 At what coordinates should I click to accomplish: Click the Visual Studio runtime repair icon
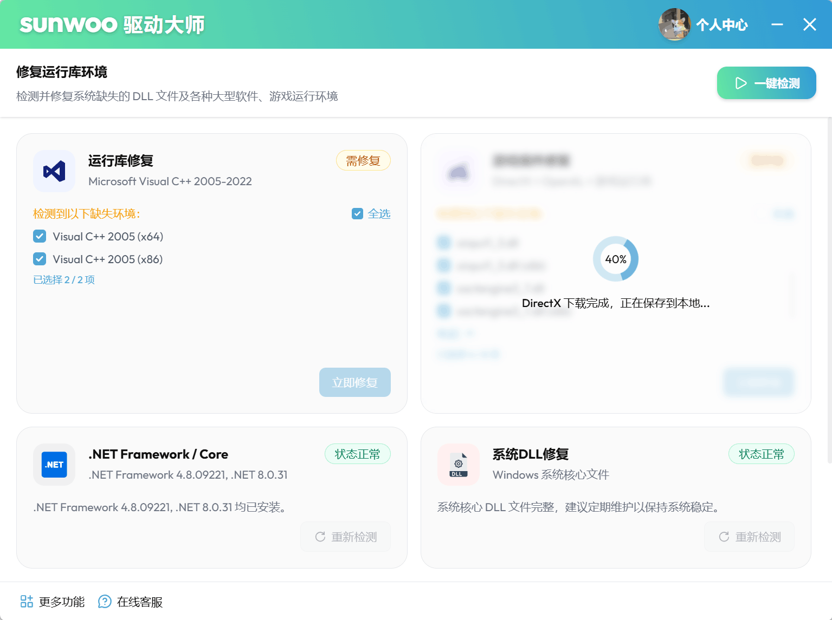pos(54,171)
